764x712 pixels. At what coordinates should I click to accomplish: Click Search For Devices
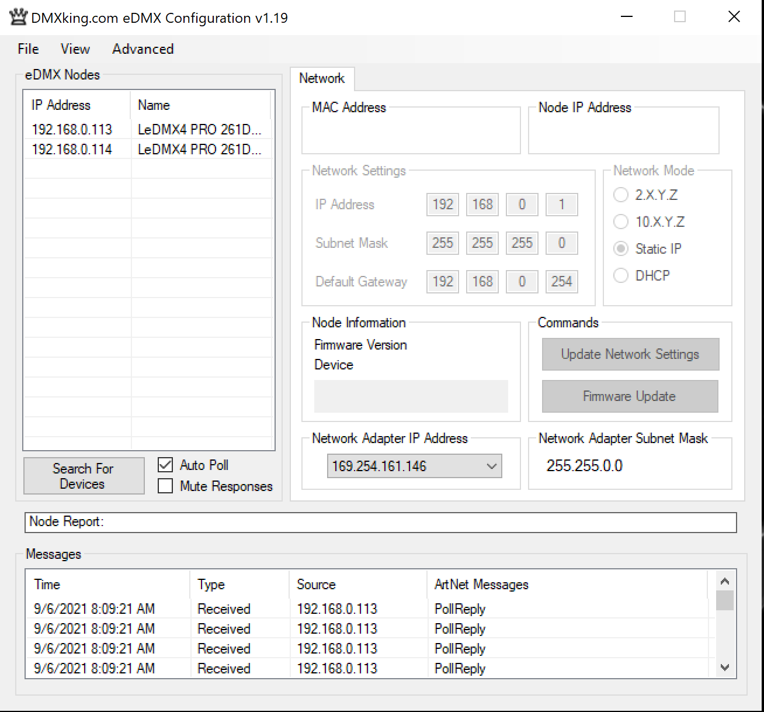pos(84,475)
